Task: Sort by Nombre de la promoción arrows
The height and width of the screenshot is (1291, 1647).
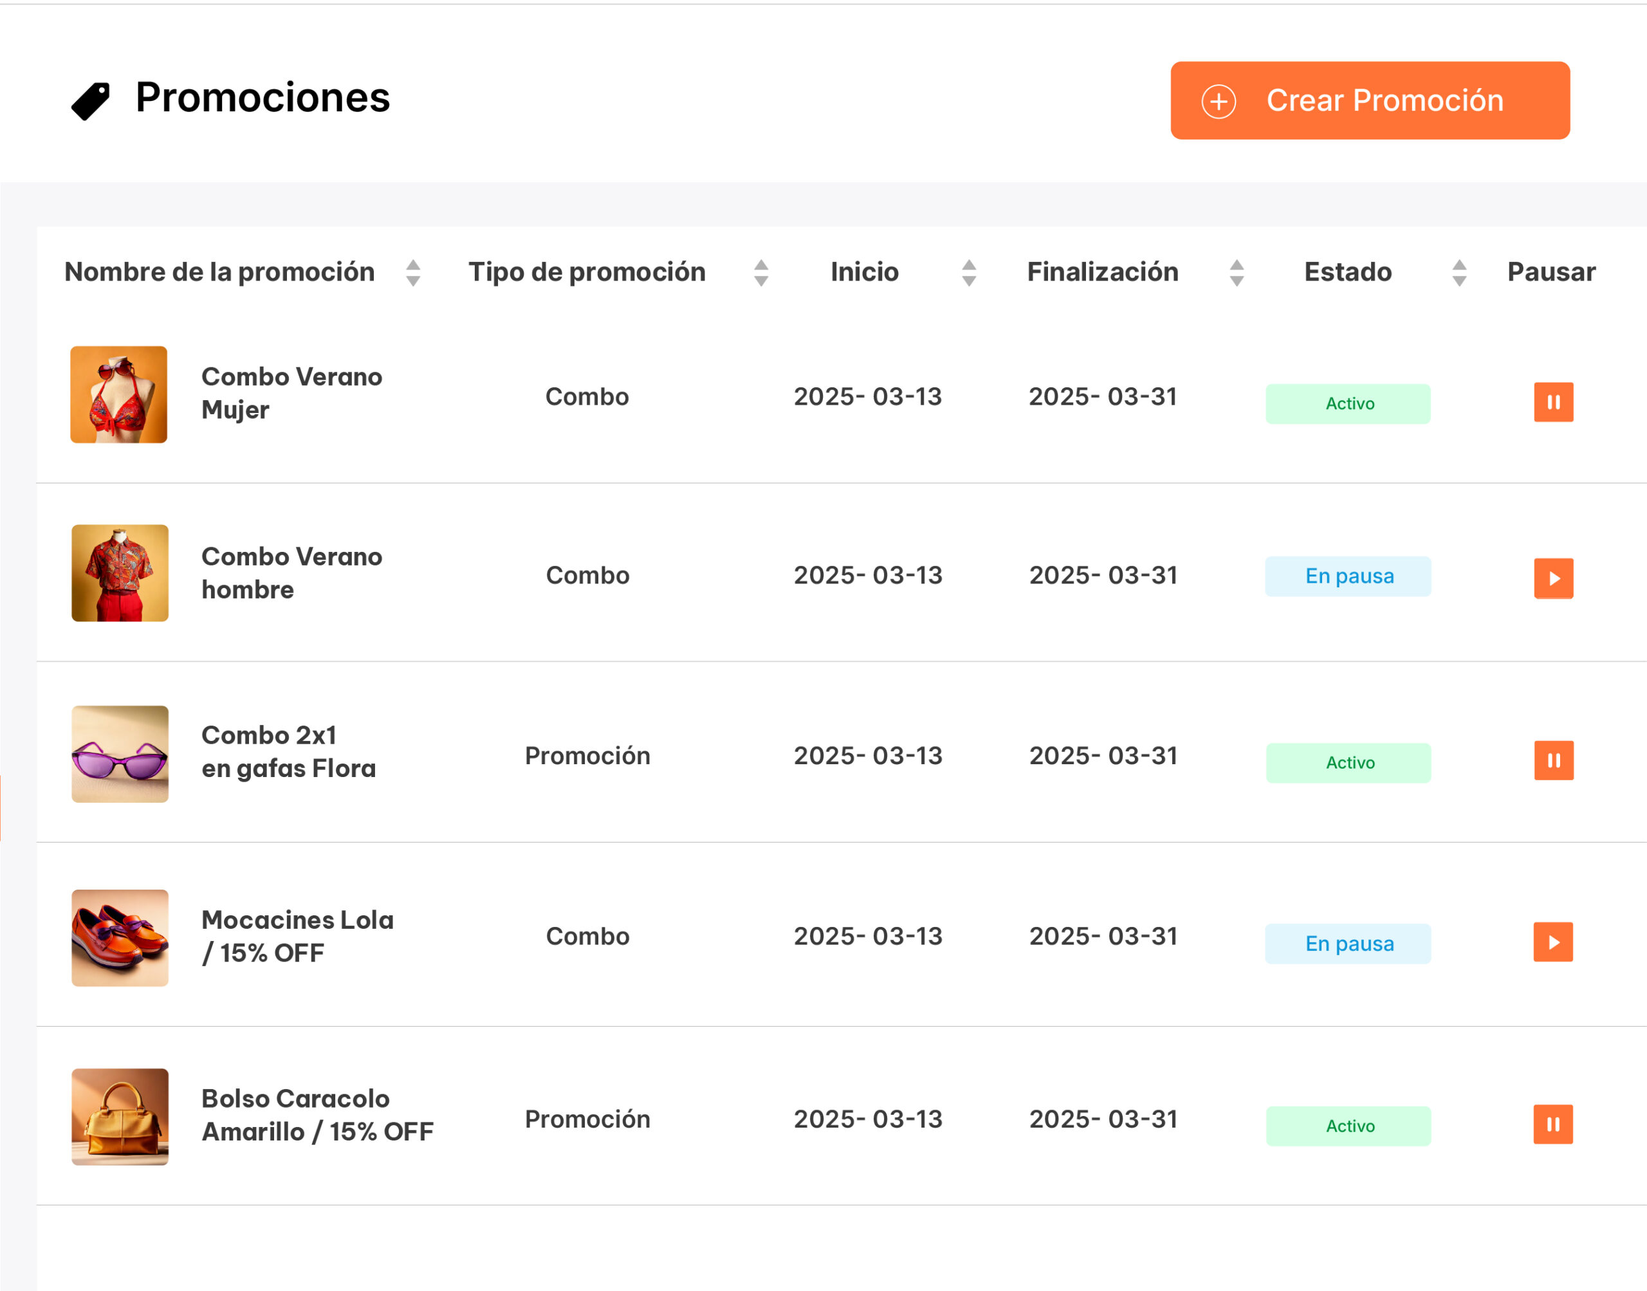Action: pos(412,273)
